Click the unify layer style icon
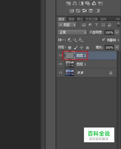The width and height of the screenshot is (121, 149). pyautogui.click(x=81, y=40)
